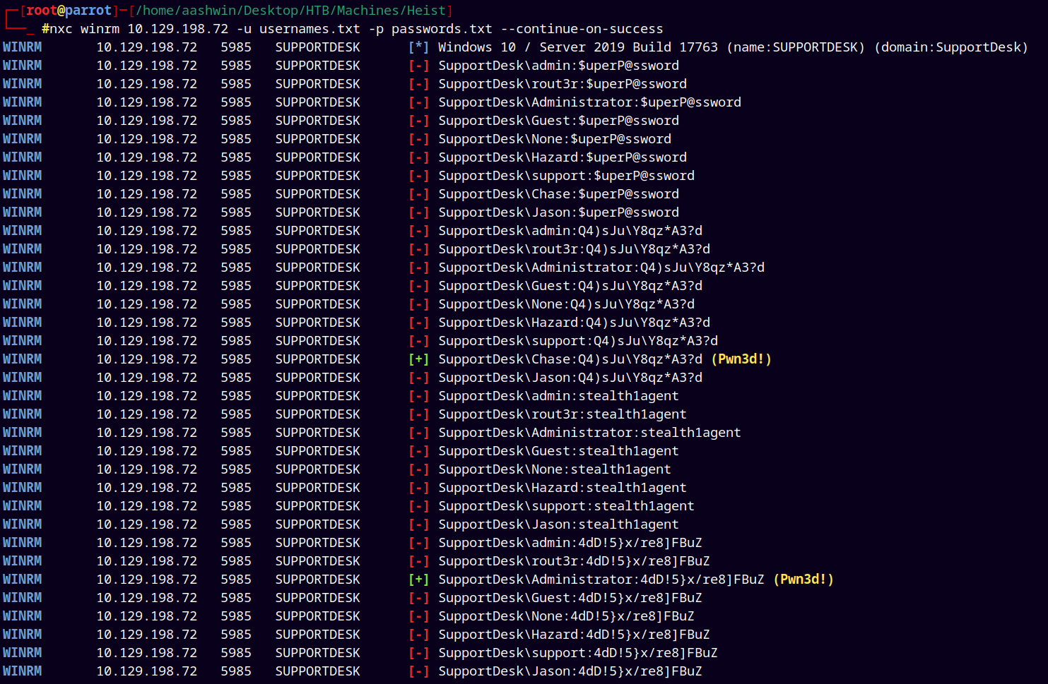The image size is (1048, 684).
Task: Click SupportDesk\support:Q4)sJu\Y8qz*A3?d entry
Action: [578, 341]
